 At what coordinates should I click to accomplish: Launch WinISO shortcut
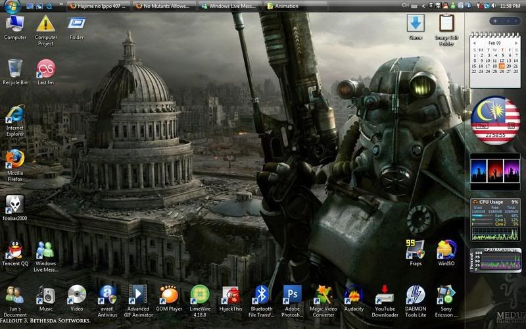(446, 253)
